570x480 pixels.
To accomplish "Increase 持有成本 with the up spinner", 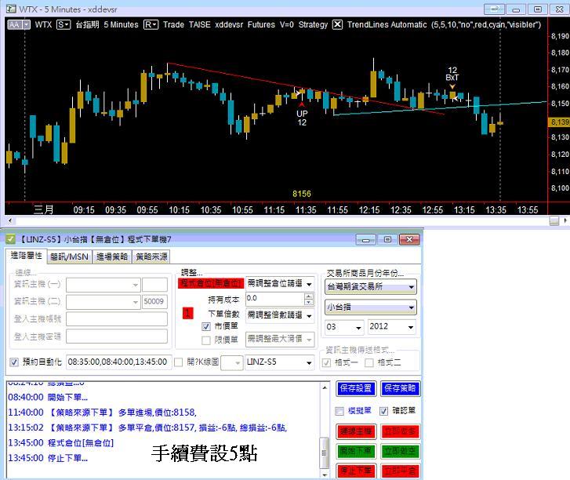I will pyautogui.click(x=309, y=296).
